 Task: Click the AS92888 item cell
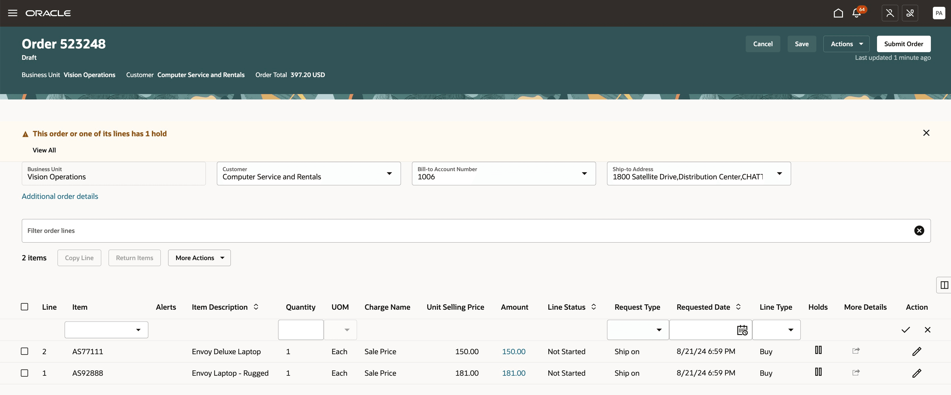88,373
